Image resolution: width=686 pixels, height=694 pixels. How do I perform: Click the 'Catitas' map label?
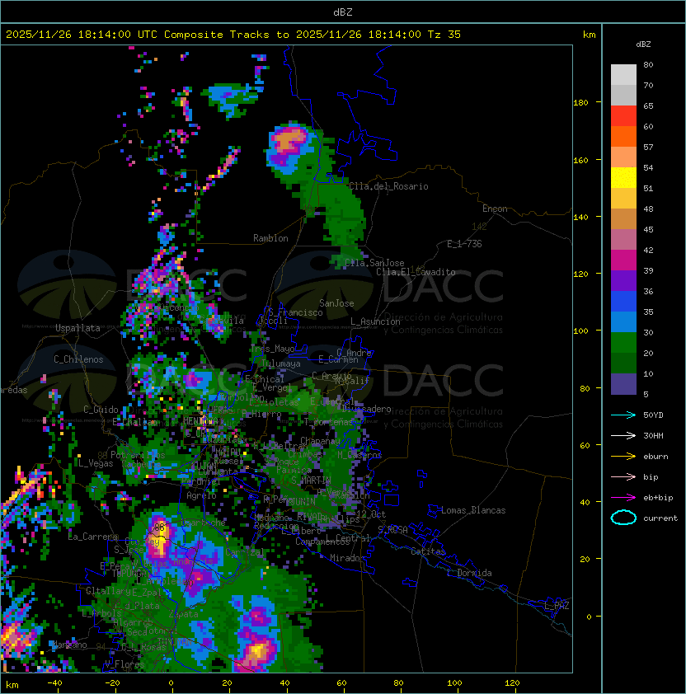(428, 551)
